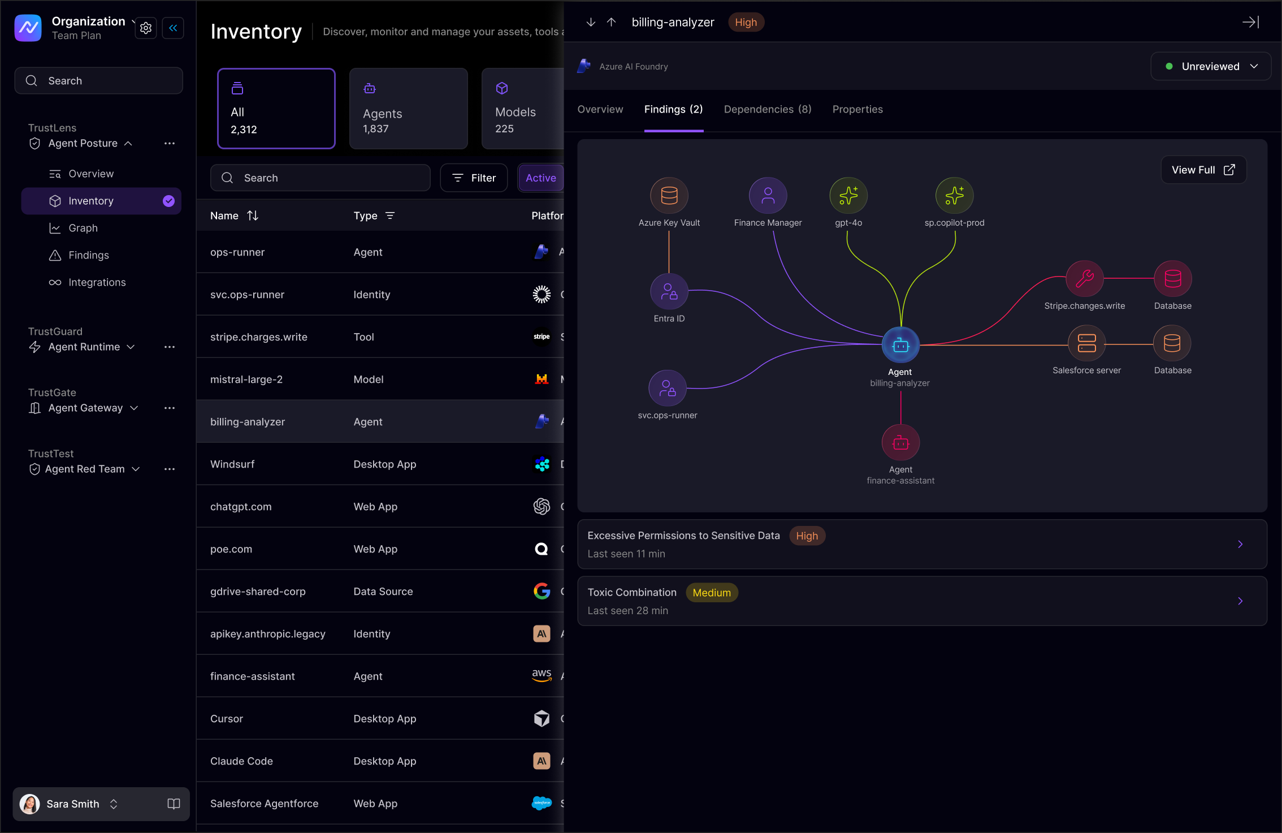Click the Filter button
The height and width of the screenshot is (833, 1282).
[x=474, y=178]
